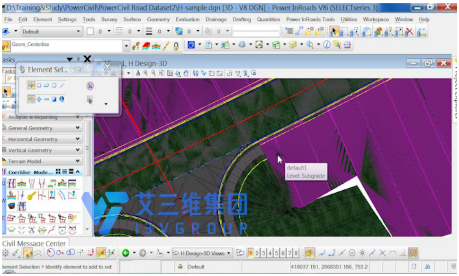Click the Select All globe icon in Element Selection

pos(62,99)
